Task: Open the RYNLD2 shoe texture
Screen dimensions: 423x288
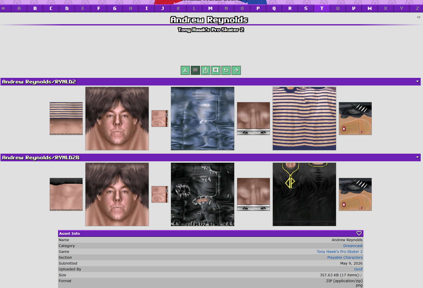Action: click(355, 119)
